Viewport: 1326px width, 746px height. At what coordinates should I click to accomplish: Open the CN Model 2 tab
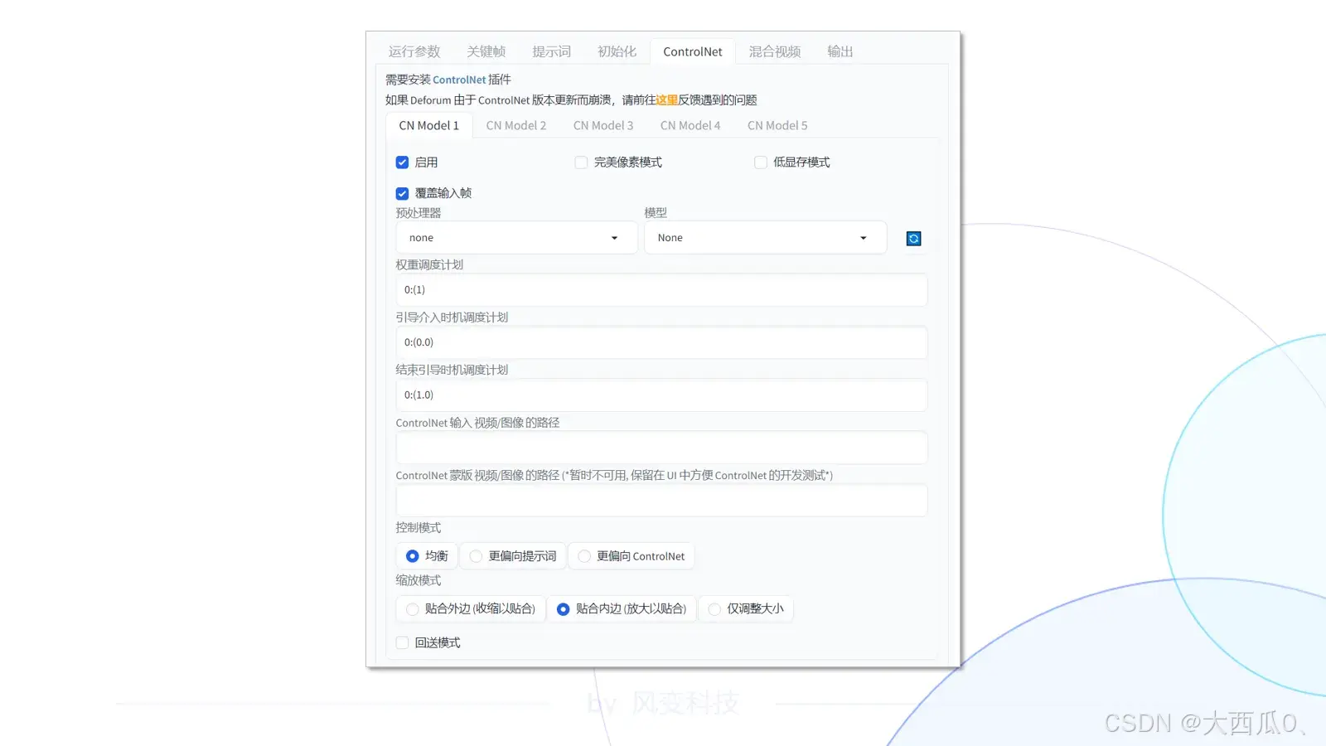click(x=515, y=125)
